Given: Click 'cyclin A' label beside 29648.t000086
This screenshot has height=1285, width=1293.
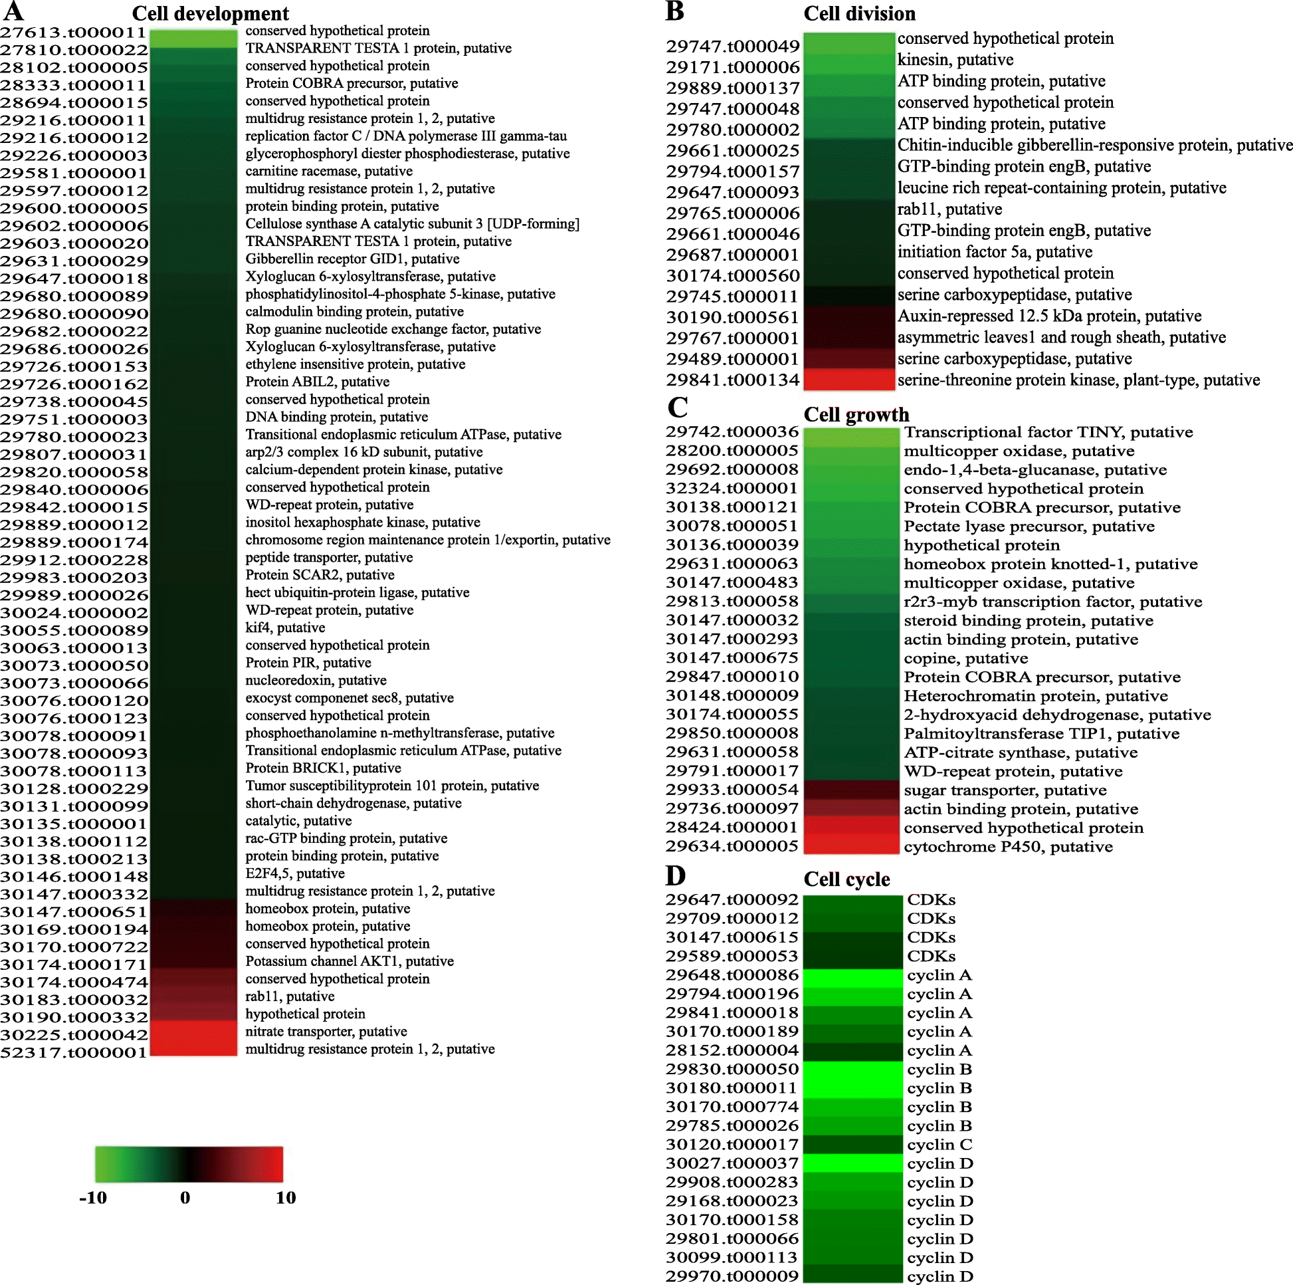Looking at the screenshot, I should 940,976.
